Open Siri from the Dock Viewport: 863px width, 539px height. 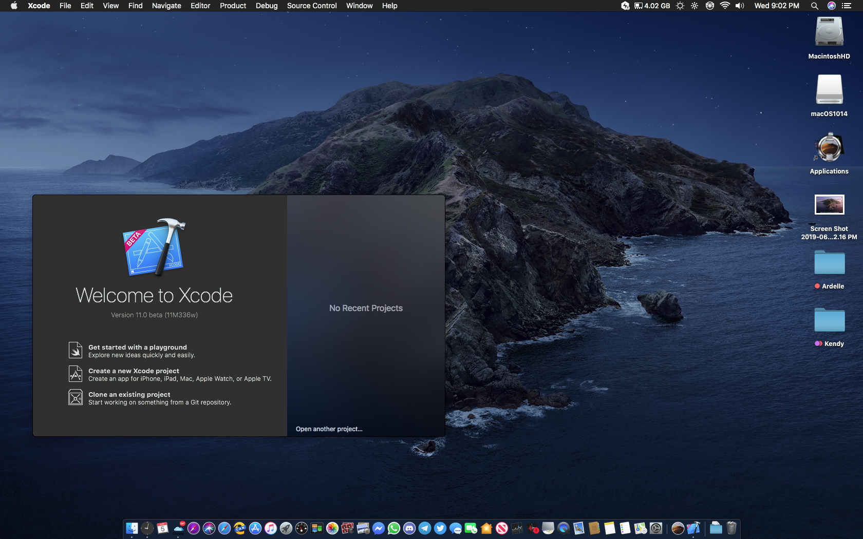209,528
